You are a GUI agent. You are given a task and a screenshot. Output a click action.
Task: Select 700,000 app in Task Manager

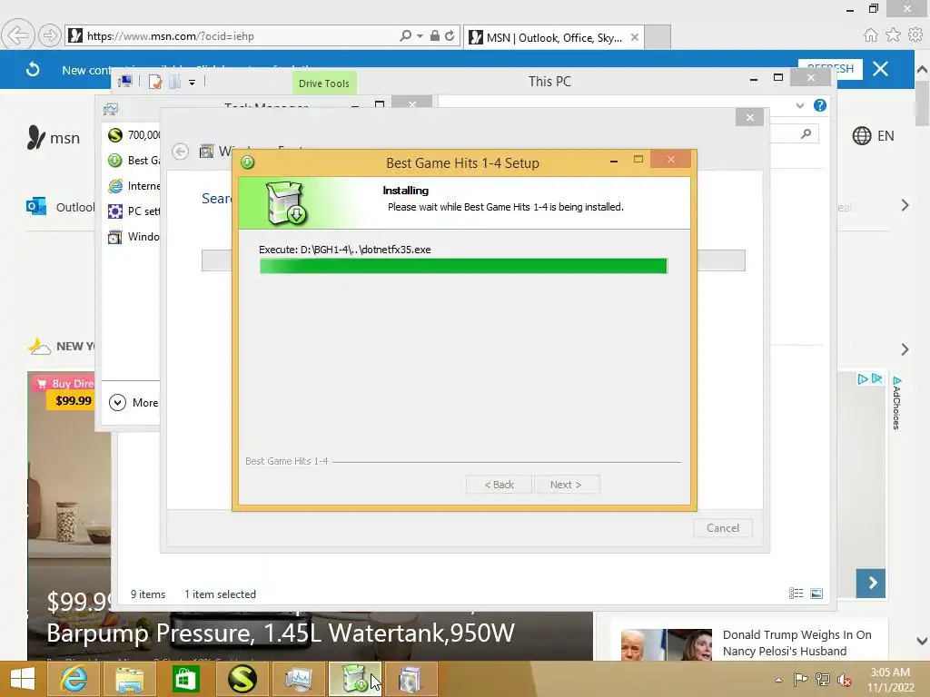pyautogui.click(x=134, y=135)
